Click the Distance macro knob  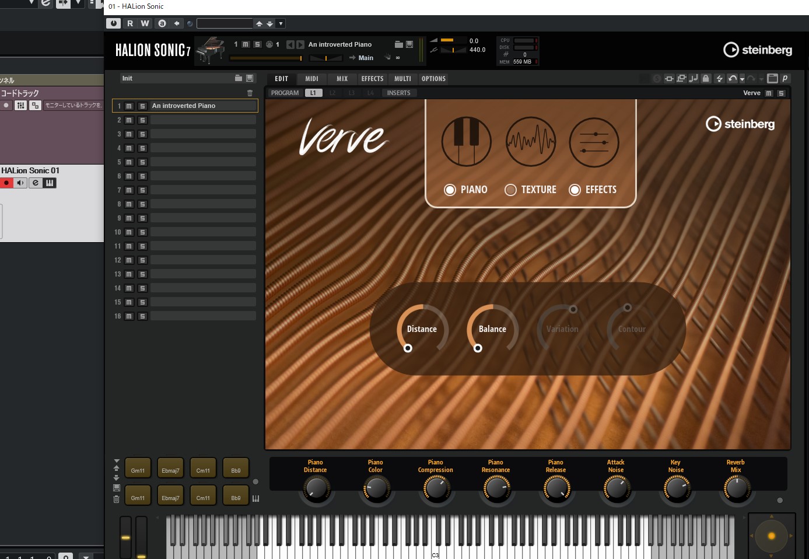pyautogui.click(x=422, y=329)
